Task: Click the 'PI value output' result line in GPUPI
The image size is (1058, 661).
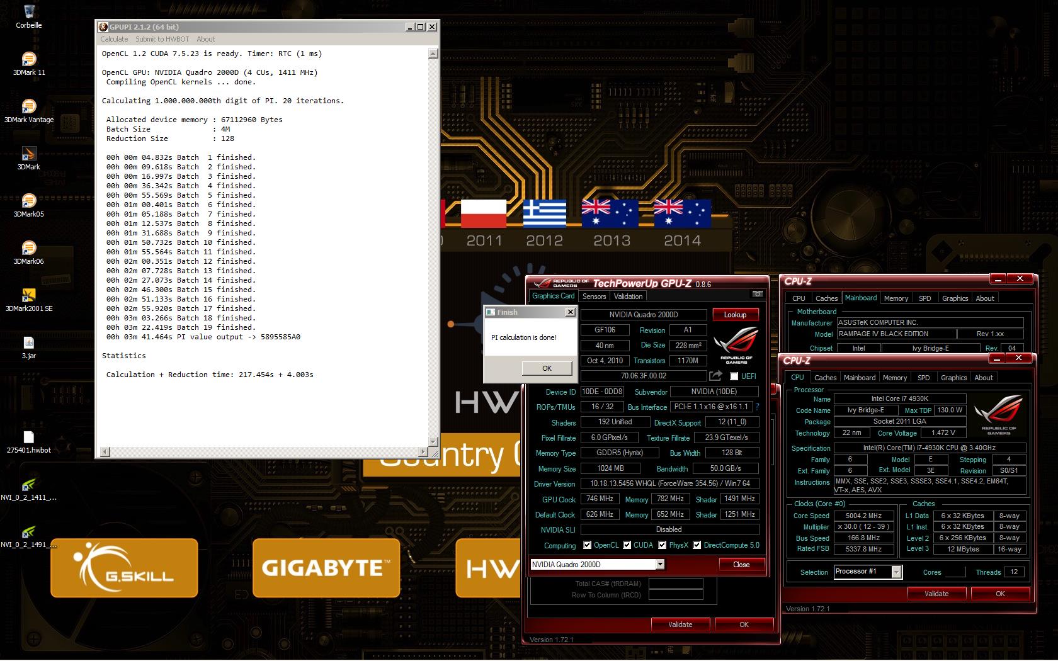Action: coord(203,337)
